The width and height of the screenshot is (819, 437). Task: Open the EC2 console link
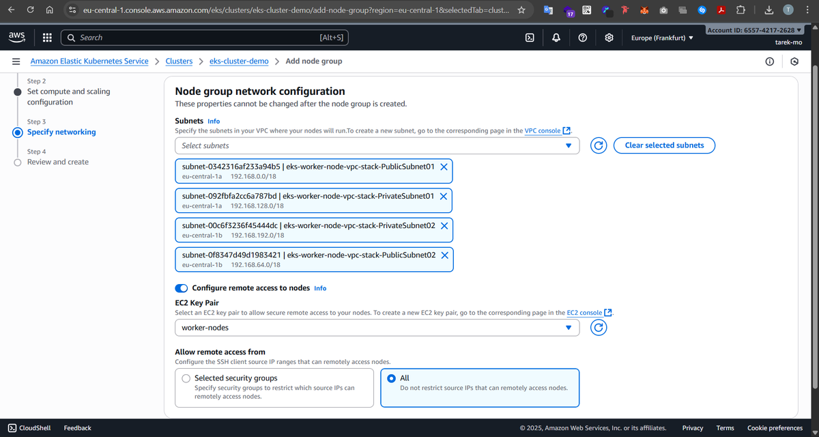[x=590, y=313]
